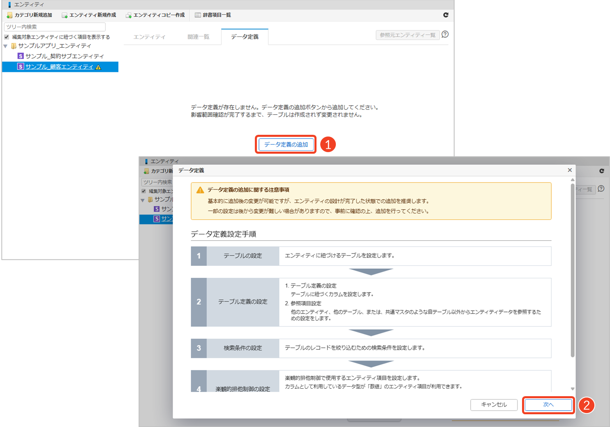Click the warning icon beside サンプル_顧客エンティティ
The height and width of the screenshot is (427, 610).
coord(98,67)
